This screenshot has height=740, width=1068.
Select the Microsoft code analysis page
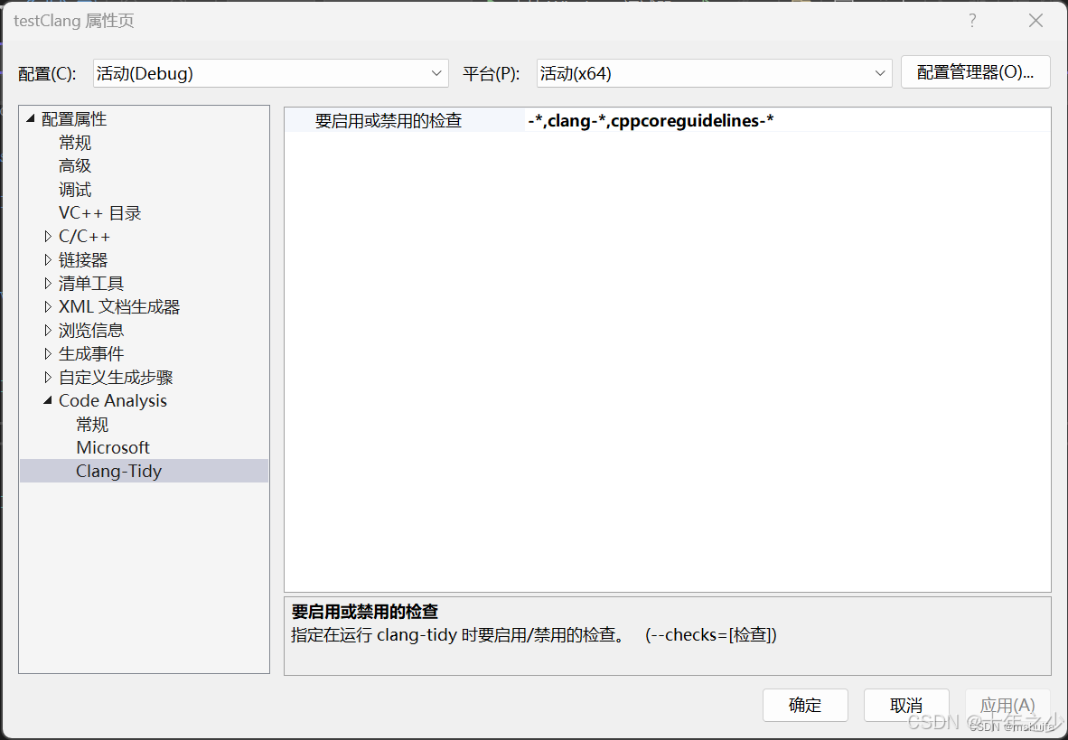coord(113,447)
